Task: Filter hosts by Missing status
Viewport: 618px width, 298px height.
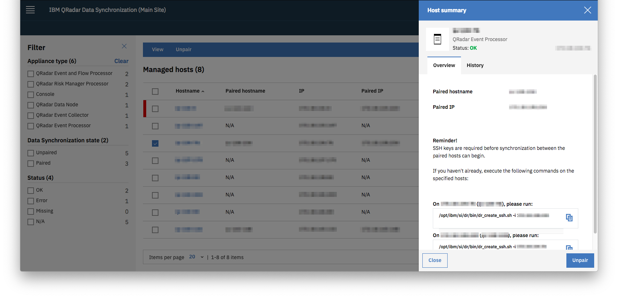Action: (x=31, y=212)
